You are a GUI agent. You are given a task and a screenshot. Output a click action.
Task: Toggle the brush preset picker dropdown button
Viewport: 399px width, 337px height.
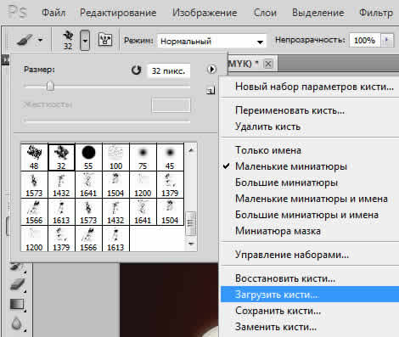pos(85,41)
